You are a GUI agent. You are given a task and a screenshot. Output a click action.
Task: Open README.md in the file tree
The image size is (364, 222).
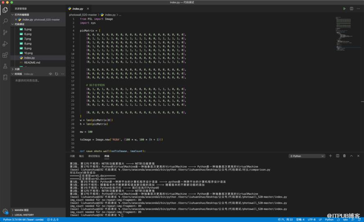38,62
